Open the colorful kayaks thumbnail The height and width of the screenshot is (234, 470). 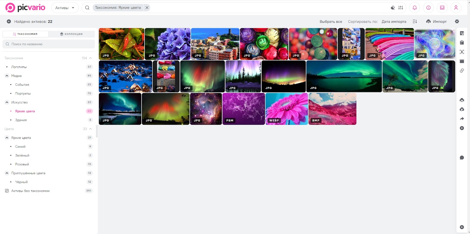(x=390, y=44)
